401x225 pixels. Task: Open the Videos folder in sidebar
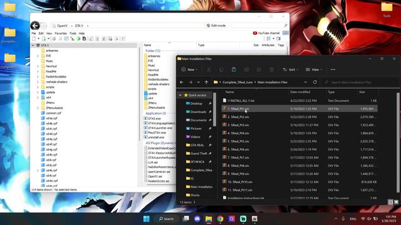[195, 137]
